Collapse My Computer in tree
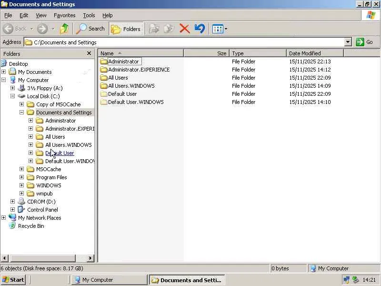 click(4, 80)
